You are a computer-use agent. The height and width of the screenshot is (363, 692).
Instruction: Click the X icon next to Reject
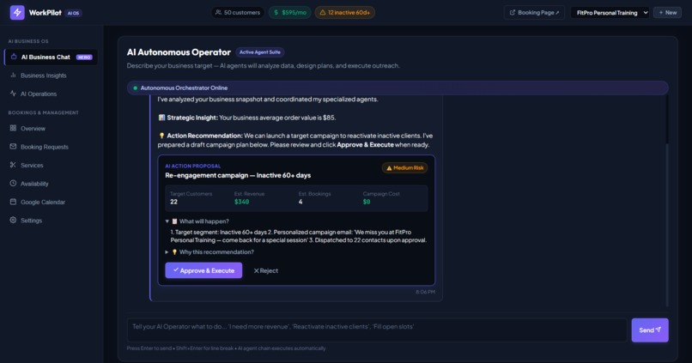pos(256,271)
